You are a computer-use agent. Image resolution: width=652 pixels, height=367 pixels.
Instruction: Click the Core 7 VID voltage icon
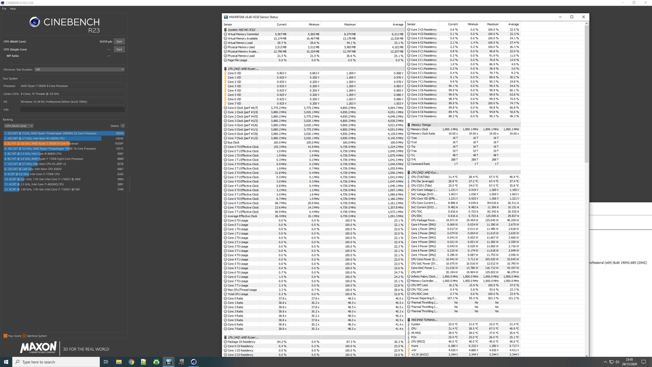[x=225, y=103]
